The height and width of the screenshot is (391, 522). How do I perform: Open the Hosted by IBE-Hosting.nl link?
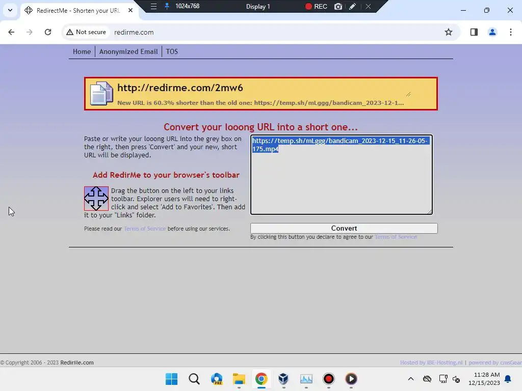pos(431,362)
